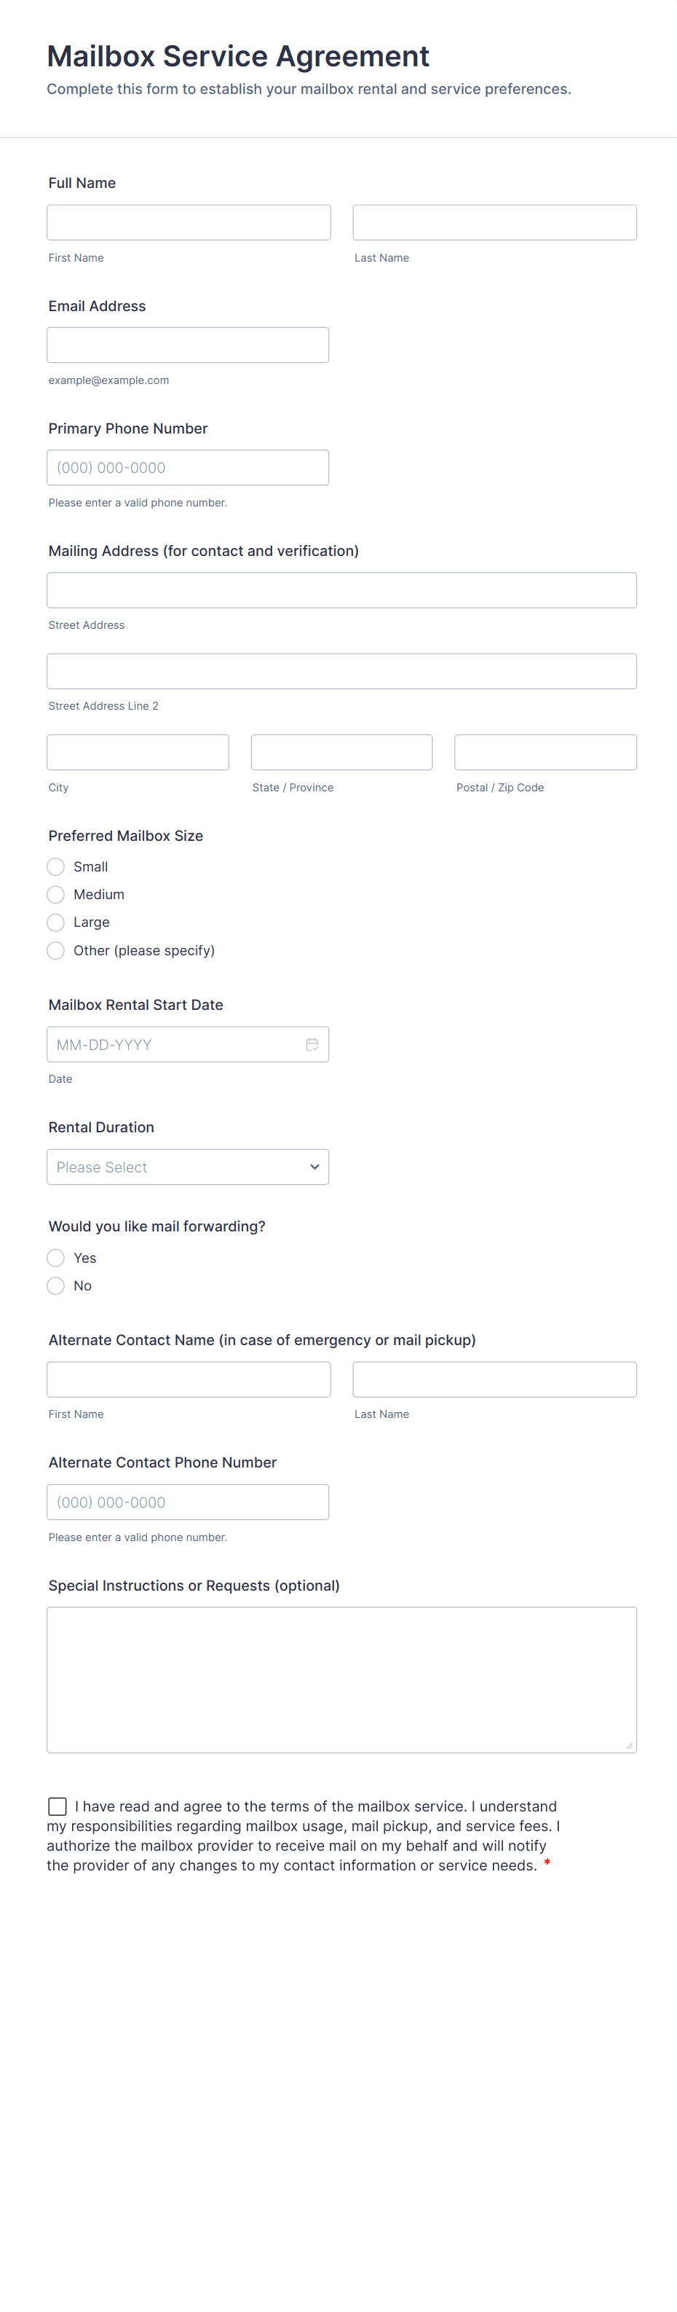Viewport: 677px width, 2312px height.
Task: Focus the Street Address Line 2 field
Action: coord(341,671)
